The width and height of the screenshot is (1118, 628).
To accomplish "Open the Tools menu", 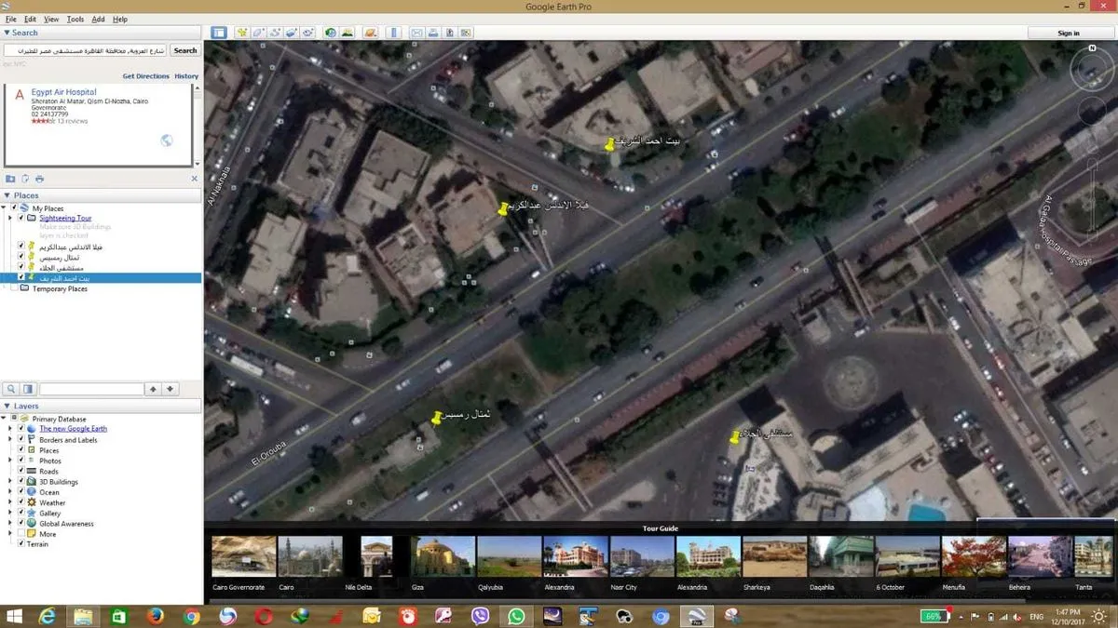I will pos(75,19).
